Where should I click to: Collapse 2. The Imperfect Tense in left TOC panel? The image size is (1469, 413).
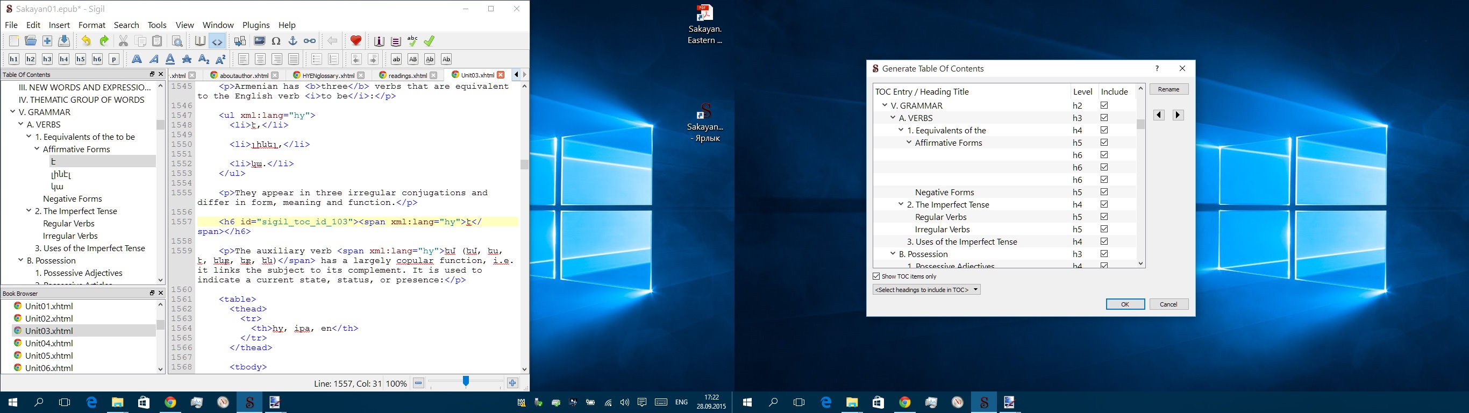click(28, 211)
